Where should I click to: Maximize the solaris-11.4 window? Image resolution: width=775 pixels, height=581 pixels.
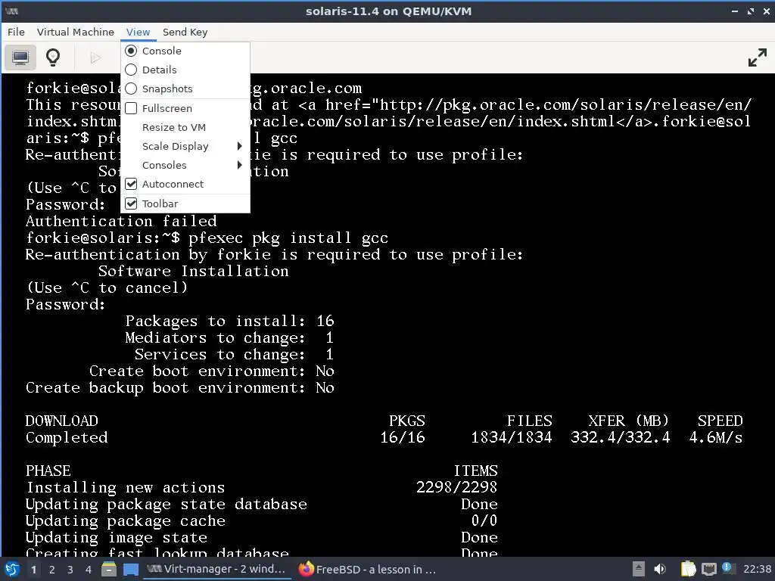(751, 11)
